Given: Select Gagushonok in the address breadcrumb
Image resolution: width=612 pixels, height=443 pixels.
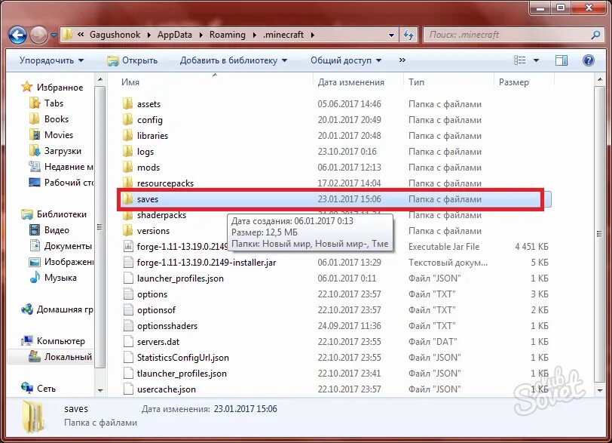Looking at the screenshot, I should tap(115, 35).
